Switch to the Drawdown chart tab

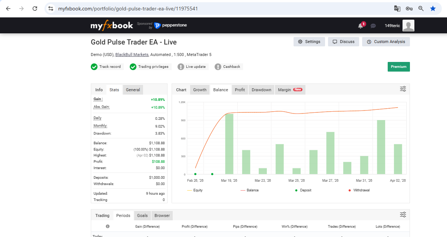click(261, 90)
